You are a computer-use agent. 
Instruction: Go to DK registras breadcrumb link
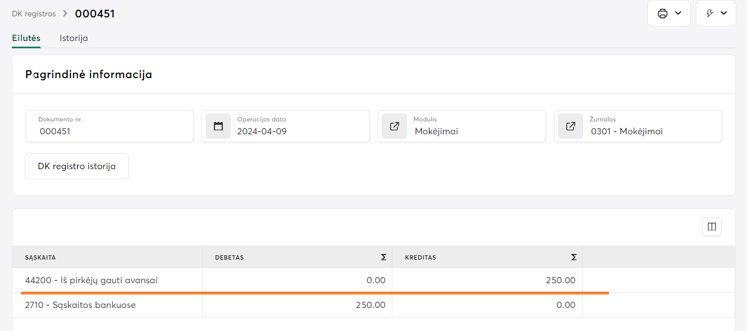tap(34, 13)
